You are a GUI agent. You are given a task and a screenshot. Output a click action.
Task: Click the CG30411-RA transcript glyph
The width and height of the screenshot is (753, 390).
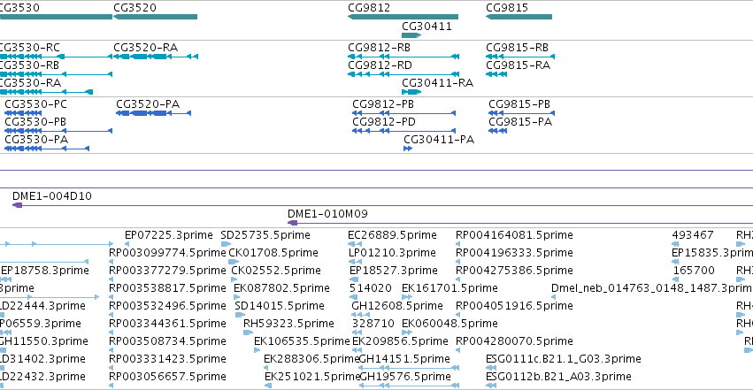point(411,92)
